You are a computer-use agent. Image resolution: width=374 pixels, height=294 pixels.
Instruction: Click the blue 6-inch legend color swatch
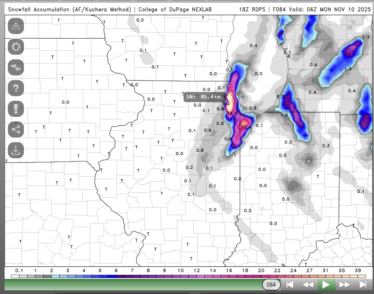point(116,277)
